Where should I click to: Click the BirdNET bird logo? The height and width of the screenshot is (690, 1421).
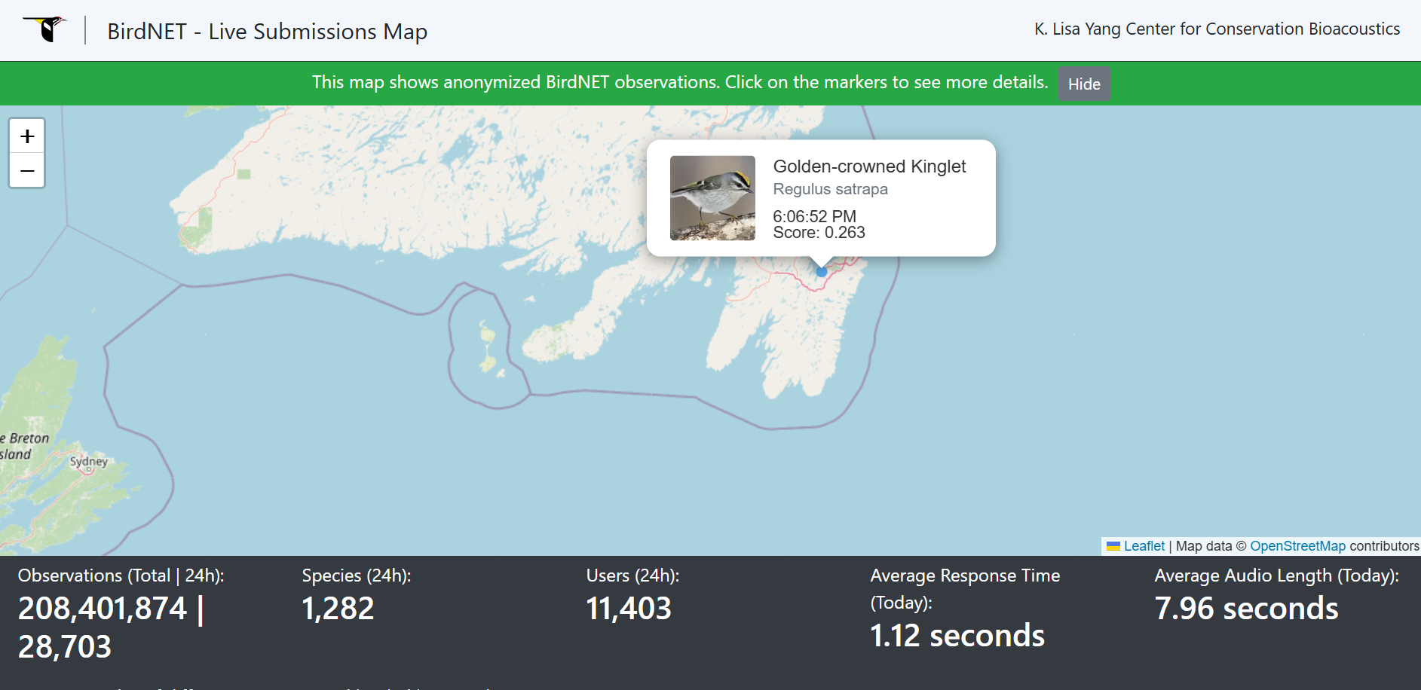(x=46, y=29)
